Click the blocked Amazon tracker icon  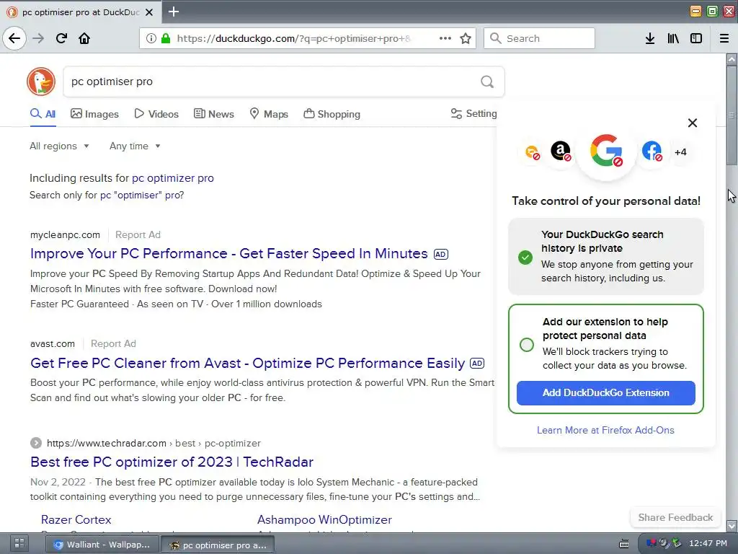click(561, 151)
